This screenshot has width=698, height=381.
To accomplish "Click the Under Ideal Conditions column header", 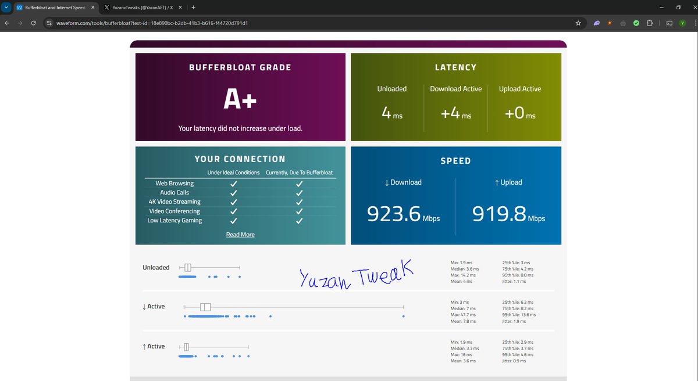I will pyautogui.click(x=233, y=172).
